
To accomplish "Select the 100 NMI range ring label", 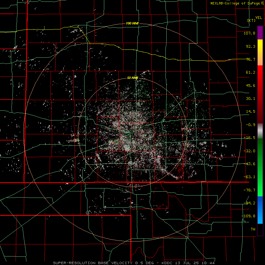I will (132, 23).
